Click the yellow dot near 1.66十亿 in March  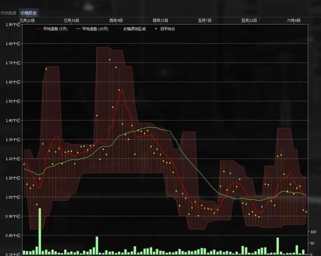point(46,69)
